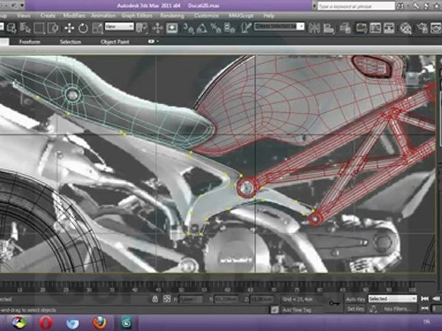
Task: Switch to the Object Paint ribbon tab
Action: (115, 42)
